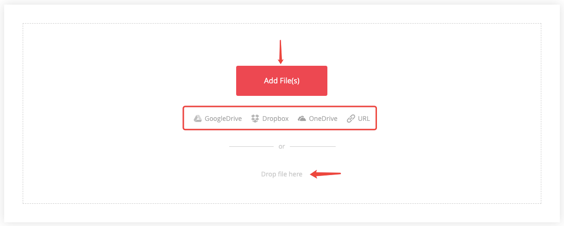Viewport: 564px width, 226px height.
Task: Click the Dropbox box icon
Action: (x=255, y=119)
